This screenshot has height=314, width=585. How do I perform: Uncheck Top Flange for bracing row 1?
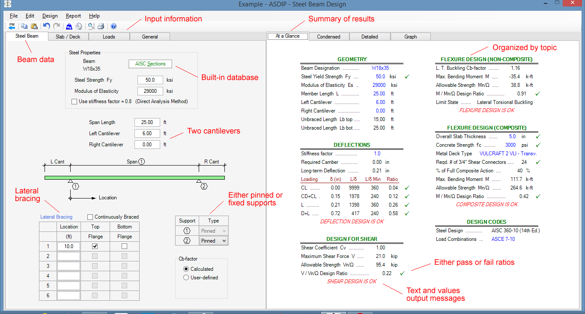point(95,246)
